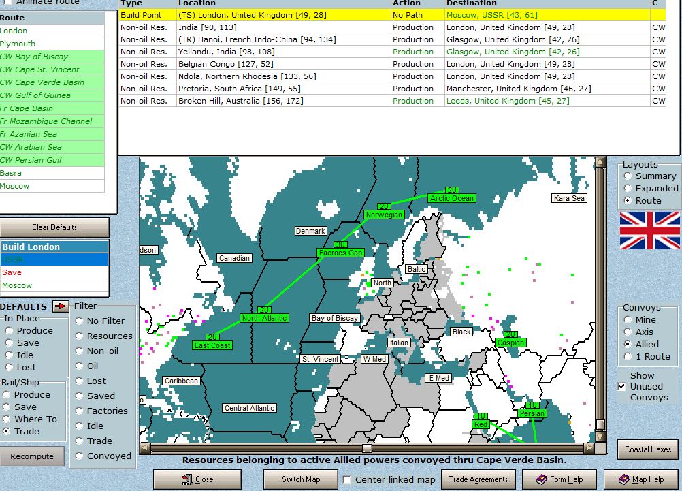The width and height of the screenshot is (682, 491).
Task: Select 1 Route convoys option
Action: click(x=628, y=356)
